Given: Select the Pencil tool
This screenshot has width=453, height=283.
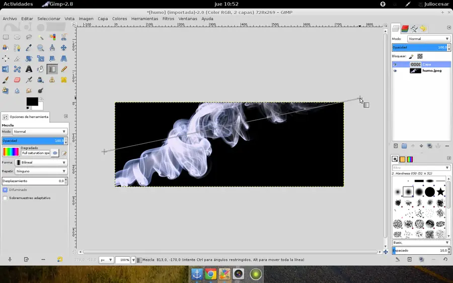Looking at the screenshot, I should 64,69.
